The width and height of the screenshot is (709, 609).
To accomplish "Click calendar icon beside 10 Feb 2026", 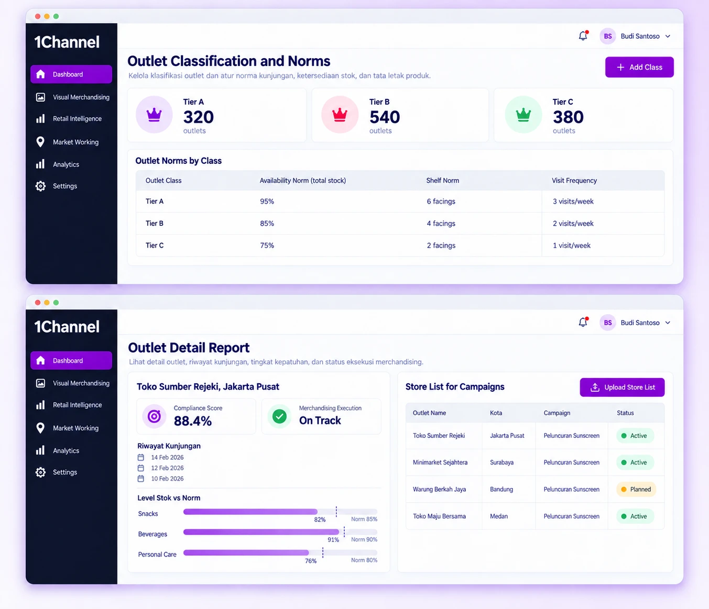I will 140,479.
